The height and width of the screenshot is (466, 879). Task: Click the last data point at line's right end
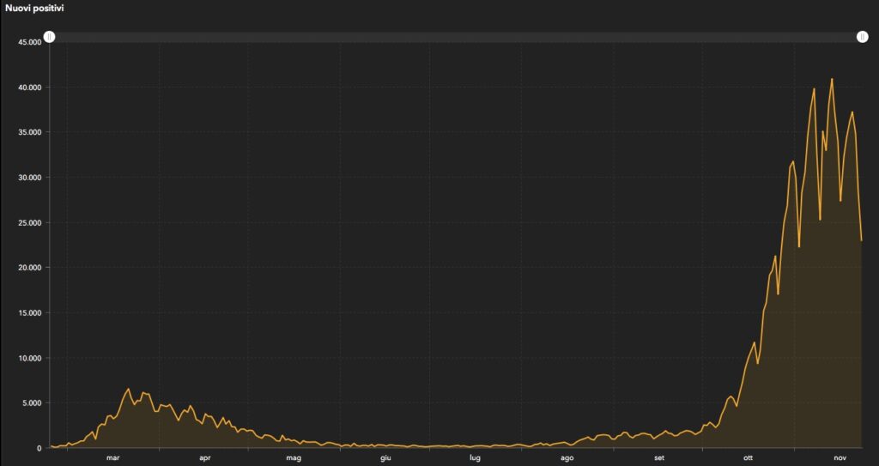[861, 240]
